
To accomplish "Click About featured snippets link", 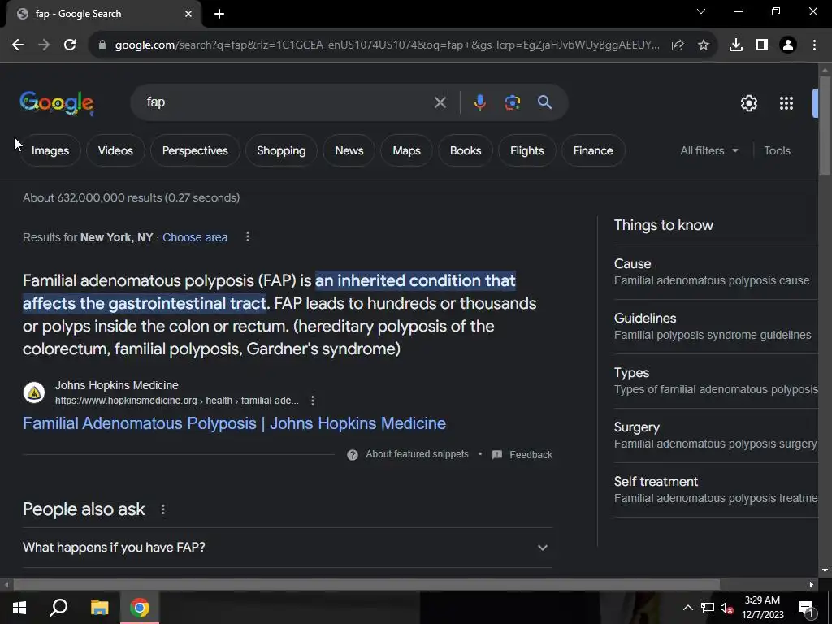I will pos(417,454).
